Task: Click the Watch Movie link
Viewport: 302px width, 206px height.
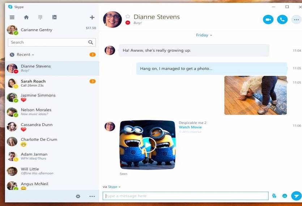Action: (190, 127)
